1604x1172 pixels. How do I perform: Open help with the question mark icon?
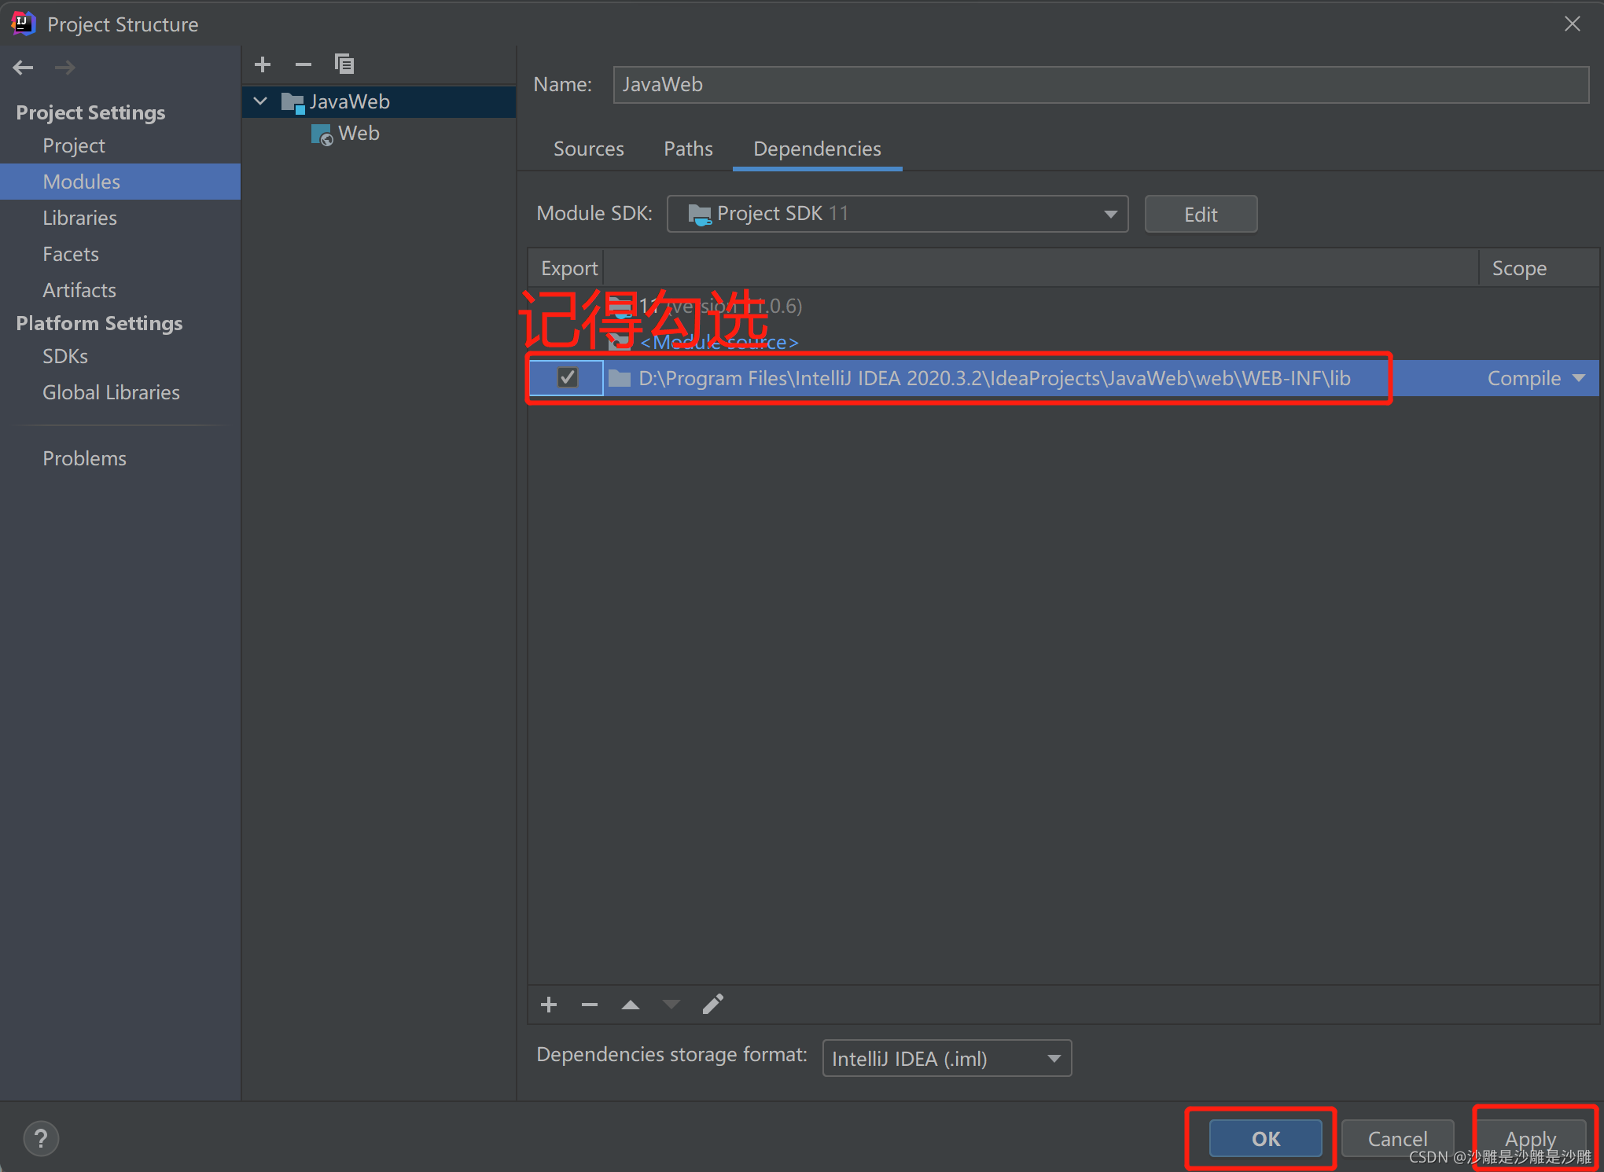pyautogui.click(x=41, y=1138)
